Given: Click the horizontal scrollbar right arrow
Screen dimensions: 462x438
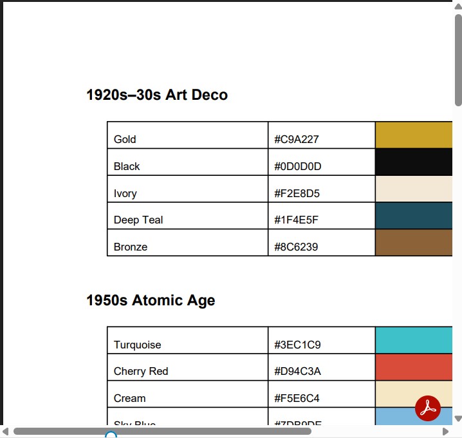Looking at the screenshot, I should pos(445,431).
